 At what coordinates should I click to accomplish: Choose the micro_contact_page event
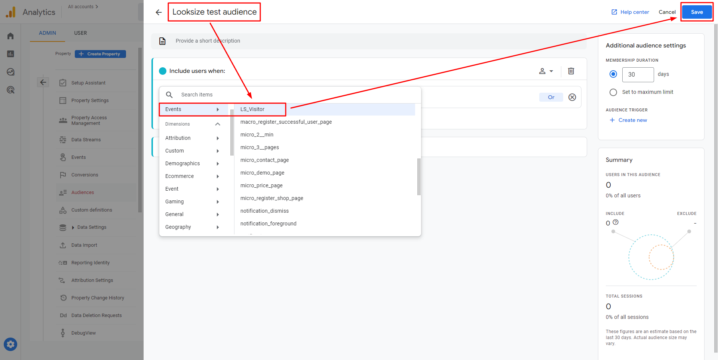pyautogui.click(x=325, y=160)
